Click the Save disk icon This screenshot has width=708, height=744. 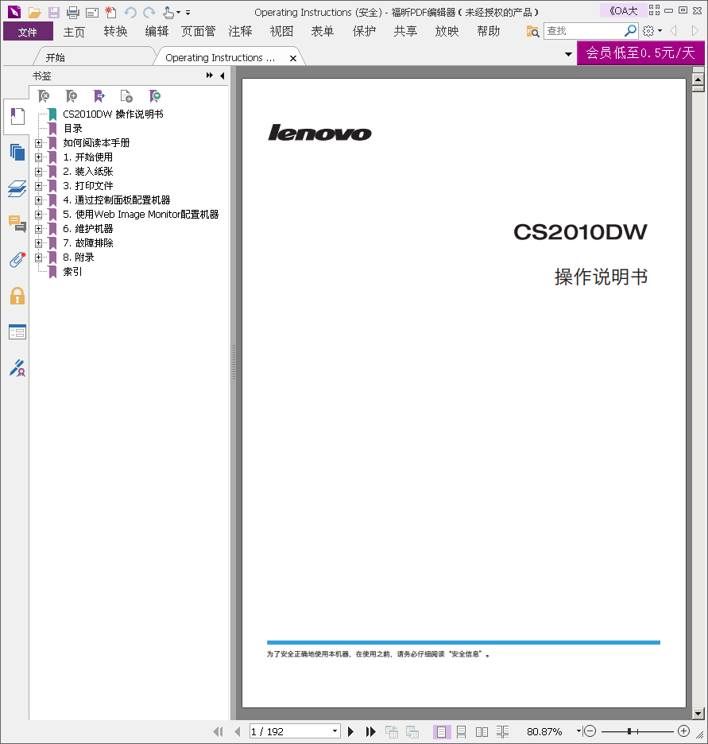pos(53,13)
